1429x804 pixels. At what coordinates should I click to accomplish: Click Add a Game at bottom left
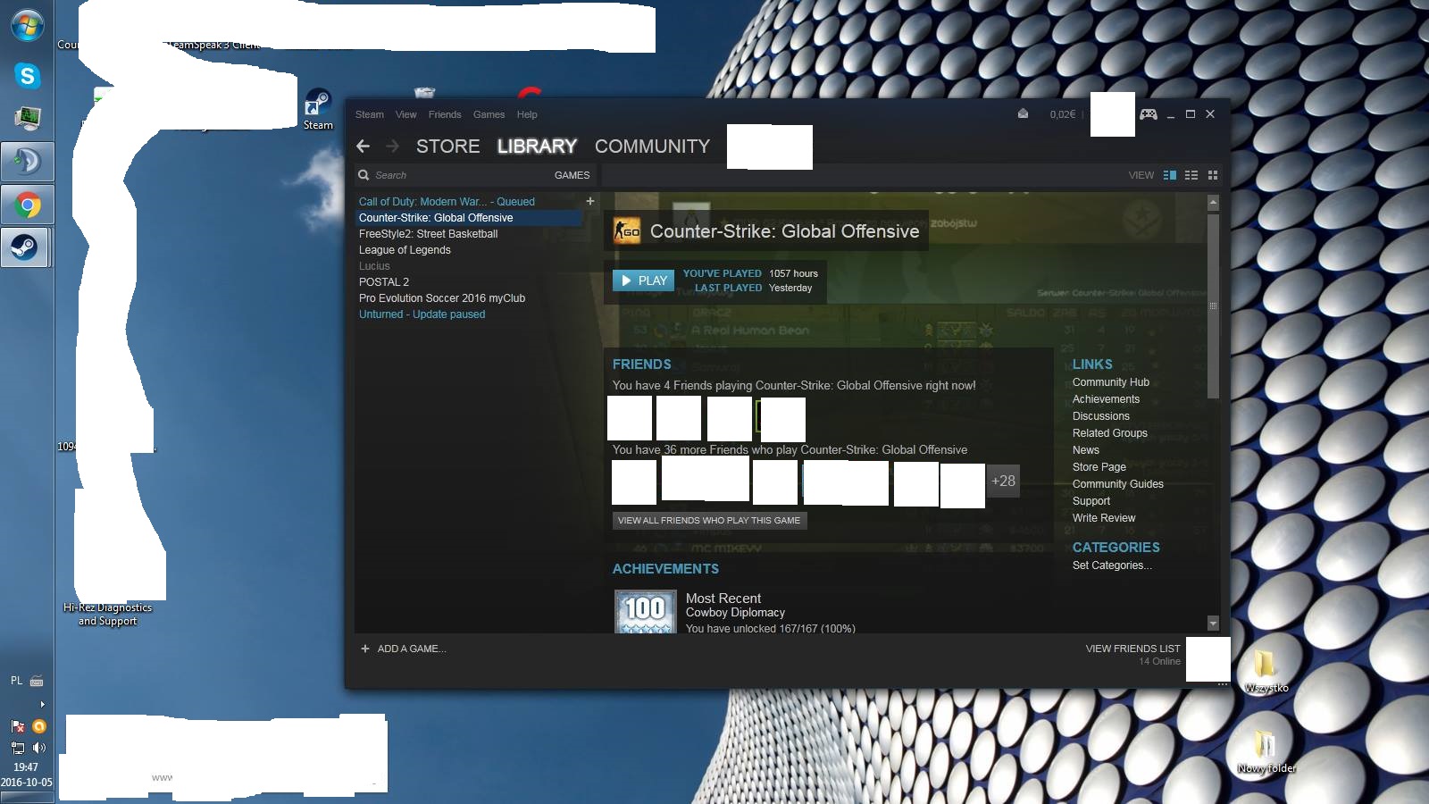point(403,649)
